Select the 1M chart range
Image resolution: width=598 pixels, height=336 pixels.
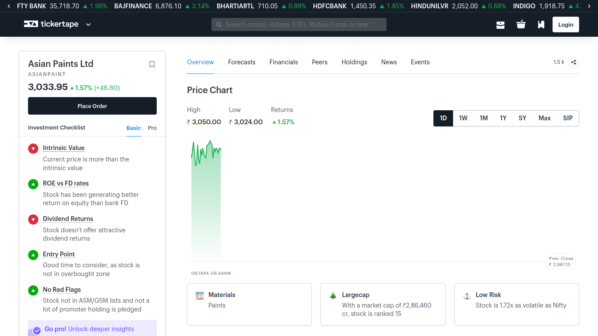coord(483,118)
